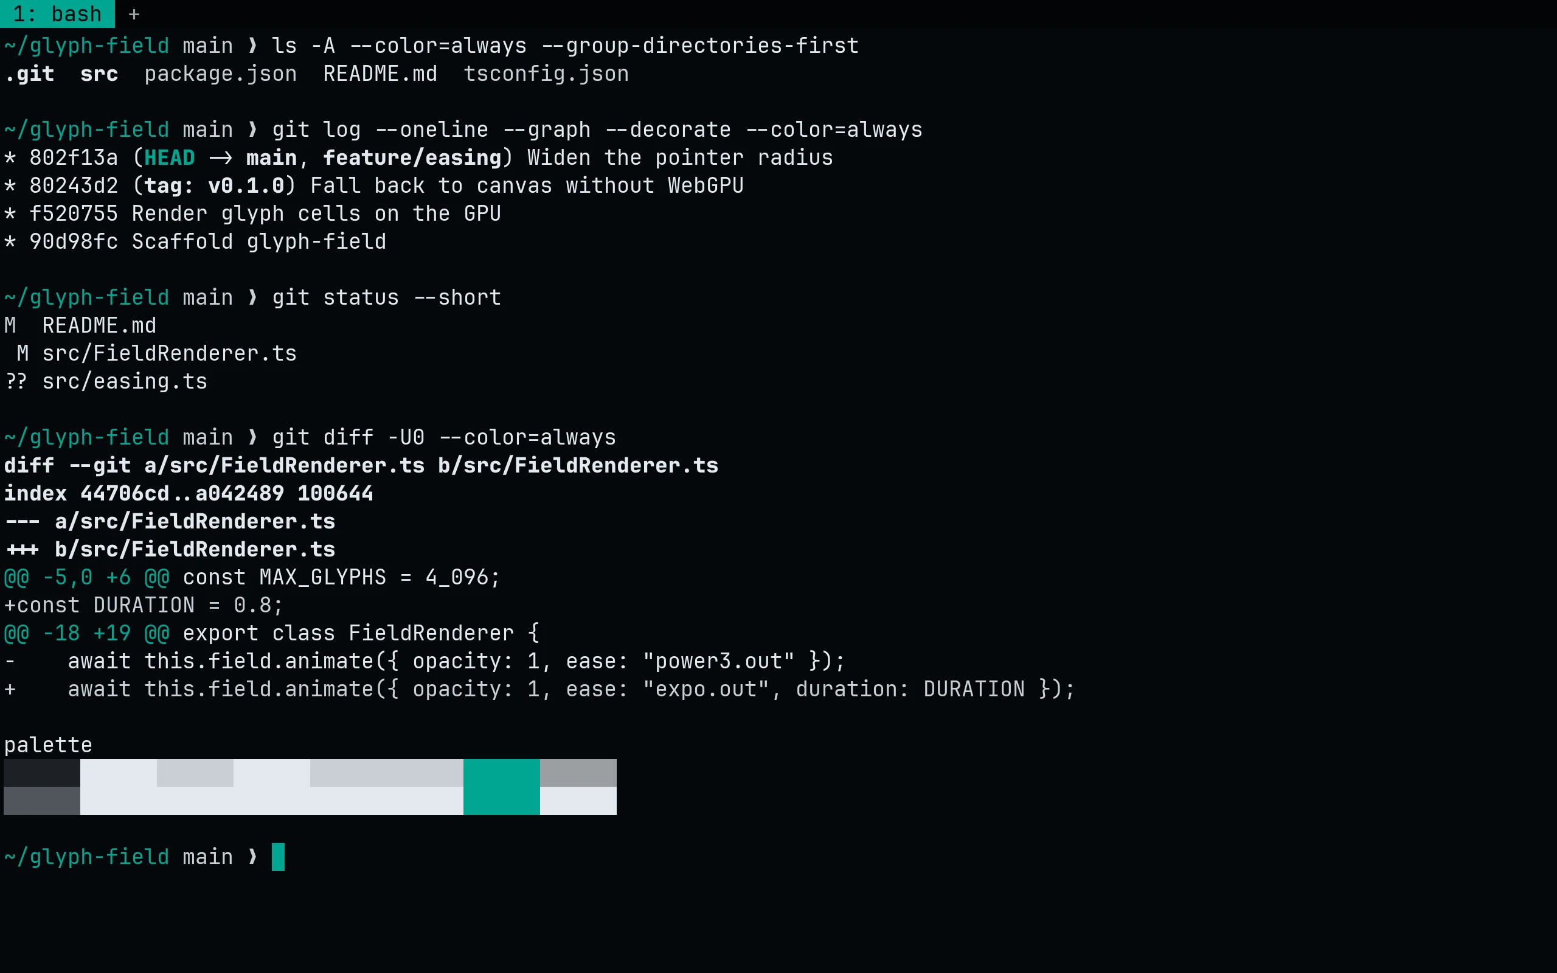Select commit hash 802f13a in the log
The height and width of the screenshot is (973, 1557).
pyautogui.click(x=74, y=158)
